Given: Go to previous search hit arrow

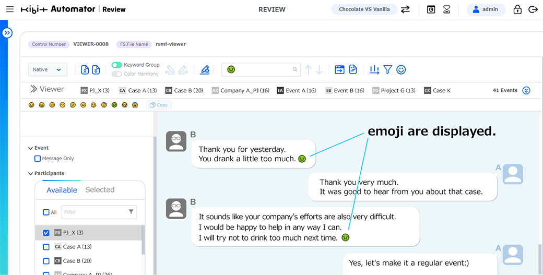Looking at the screenshot, I should pos(308,69).
